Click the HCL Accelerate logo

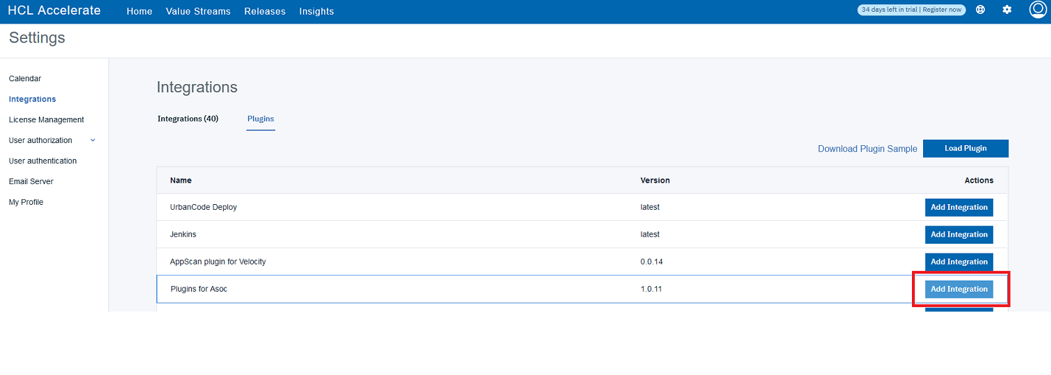coord(54,10)
